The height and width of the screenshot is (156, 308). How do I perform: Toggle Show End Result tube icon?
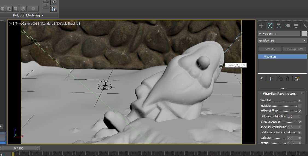point(271,79)
